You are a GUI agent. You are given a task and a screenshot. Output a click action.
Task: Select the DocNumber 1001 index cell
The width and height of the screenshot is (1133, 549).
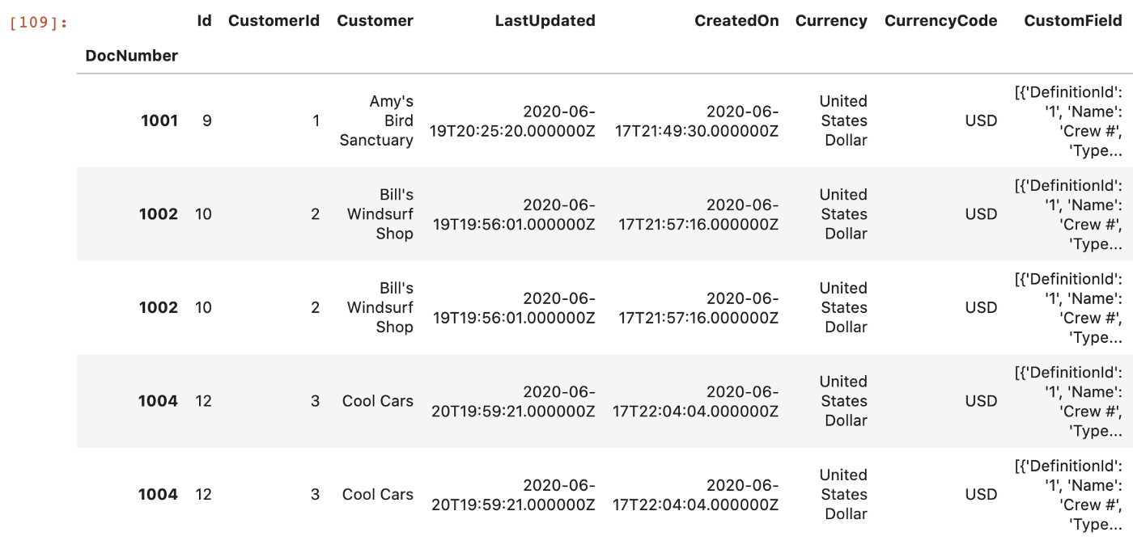point(159,121)
